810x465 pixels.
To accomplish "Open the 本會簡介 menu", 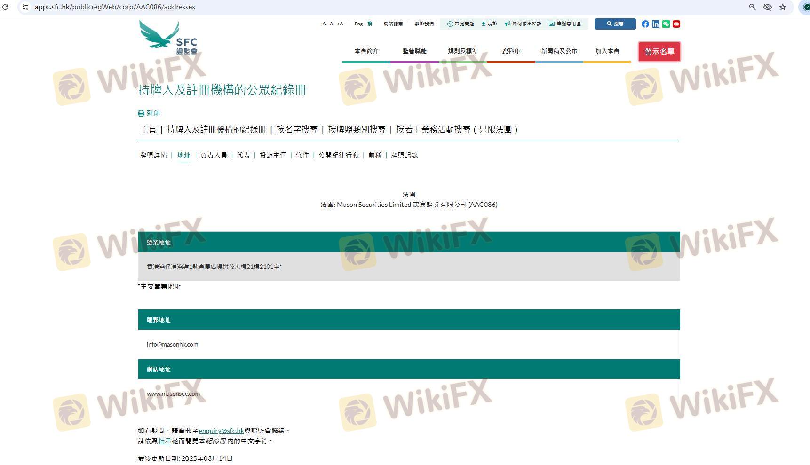I will 366,51.
